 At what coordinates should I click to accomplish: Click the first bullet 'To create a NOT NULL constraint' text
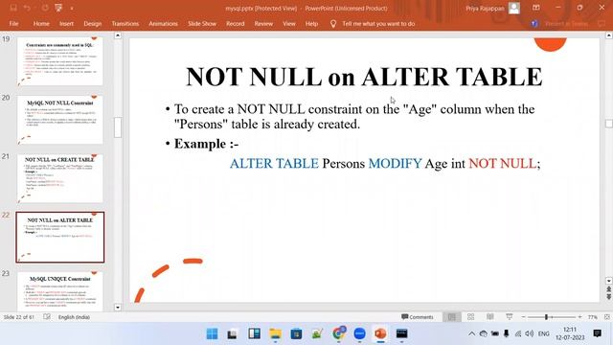coord(354,117)
